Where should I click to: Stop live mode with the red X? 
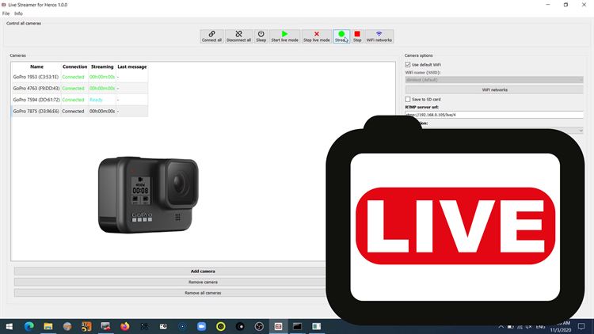[316, 36]
